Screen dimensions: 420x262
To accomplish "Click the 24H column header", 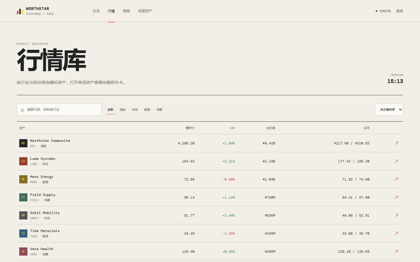I will (232, 128).
